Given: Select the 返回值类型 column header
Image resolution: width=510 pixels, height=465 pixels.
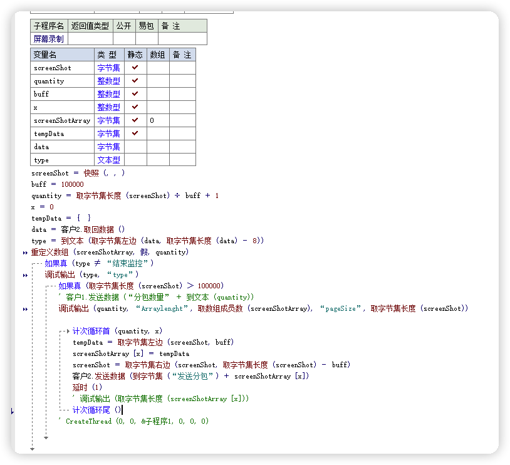Looking at the screenshot, I should (x=90, y=26).
